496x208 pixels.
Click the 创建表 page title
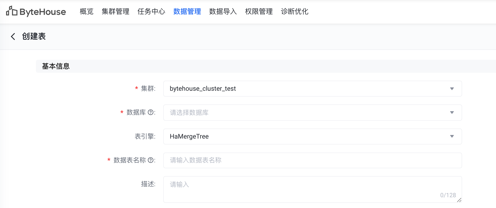click(34, 36)
